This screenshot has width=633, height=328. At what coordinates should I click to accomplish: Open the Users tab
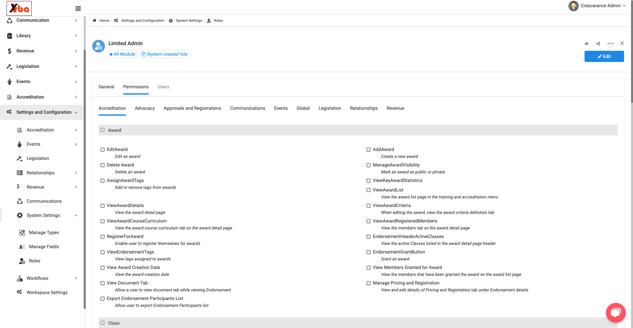click(x=163, y=87)
